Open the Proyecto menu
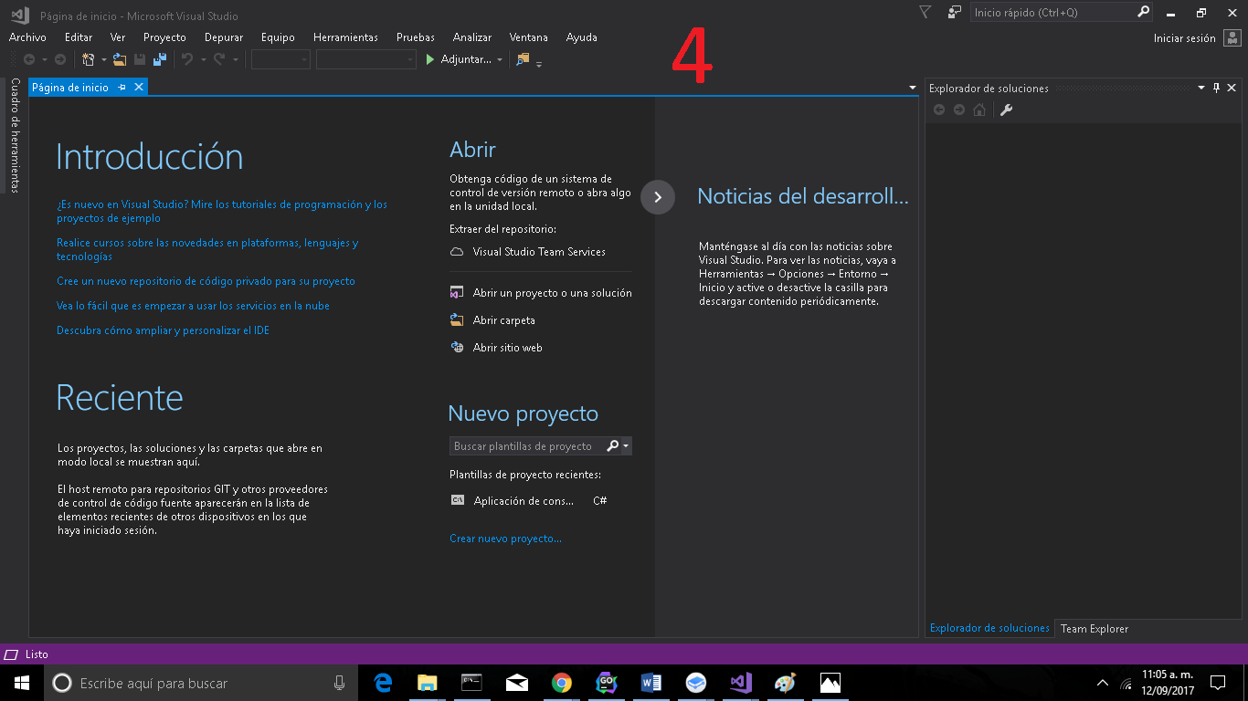Image resolution: width=1248 pixels, height=701 pixels. click(x=164, y=37)
